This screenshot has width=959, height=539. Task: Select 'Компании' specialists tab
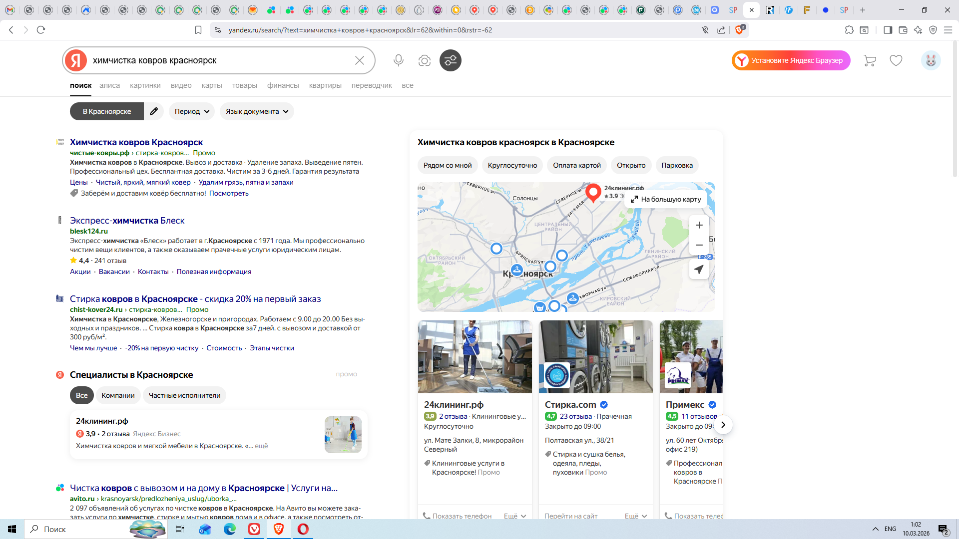(118, 395)
